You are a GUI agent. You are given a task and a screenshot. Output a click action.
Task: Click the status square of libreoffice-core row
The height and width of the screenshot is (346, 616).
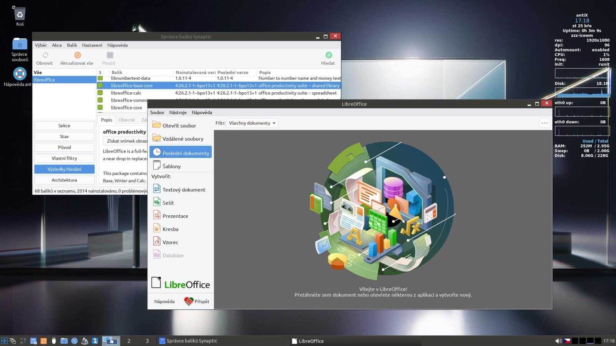100,107
